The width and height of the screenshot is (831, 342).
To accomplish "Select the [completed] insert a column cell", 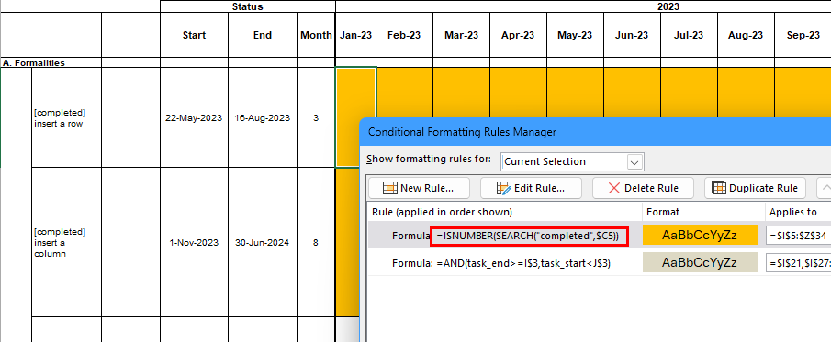I will coord(66,242).
